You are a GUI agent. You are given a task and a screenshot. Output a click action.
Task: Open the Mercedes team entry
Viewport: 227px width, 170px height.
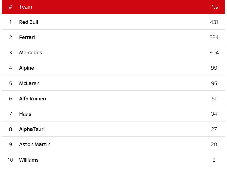pyautogui.click(x=31, y=53)
